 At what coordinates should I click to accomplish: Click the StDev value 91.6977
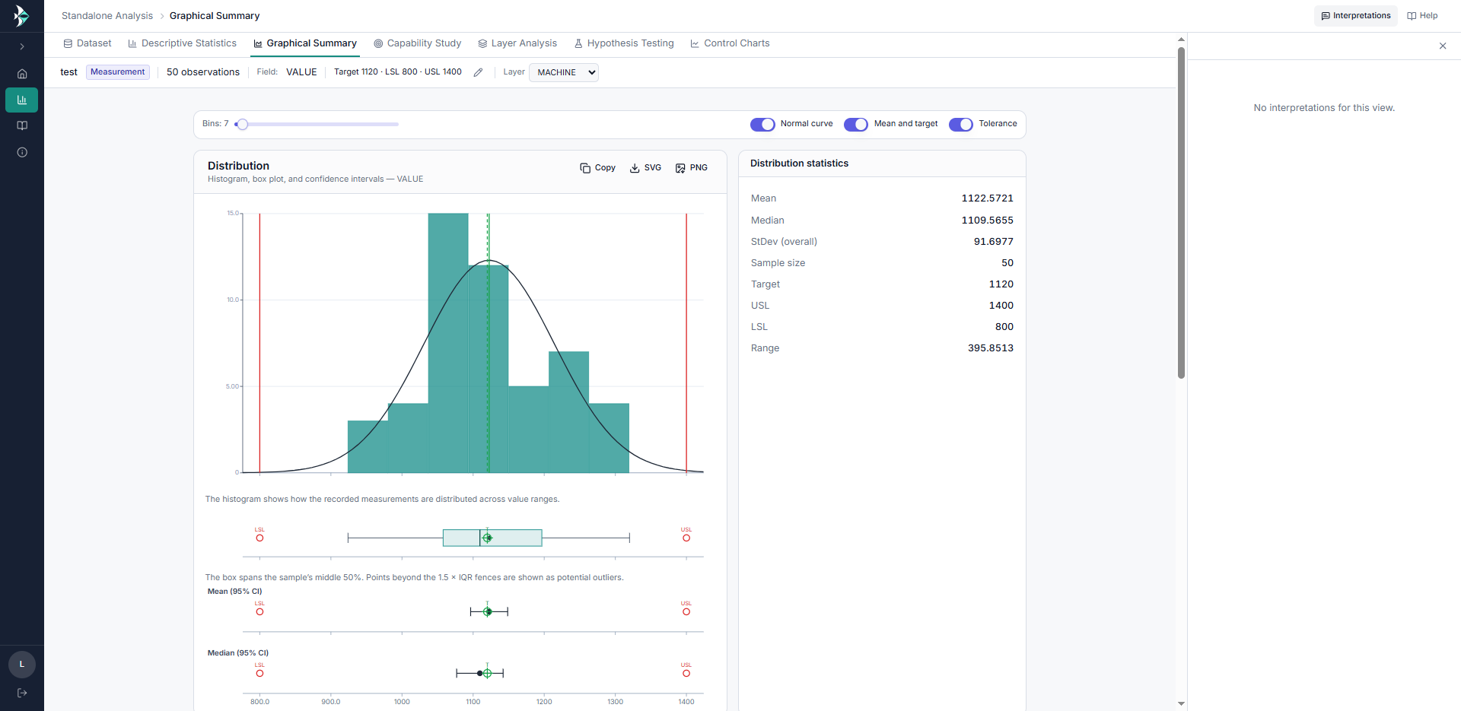pos(993,242)
